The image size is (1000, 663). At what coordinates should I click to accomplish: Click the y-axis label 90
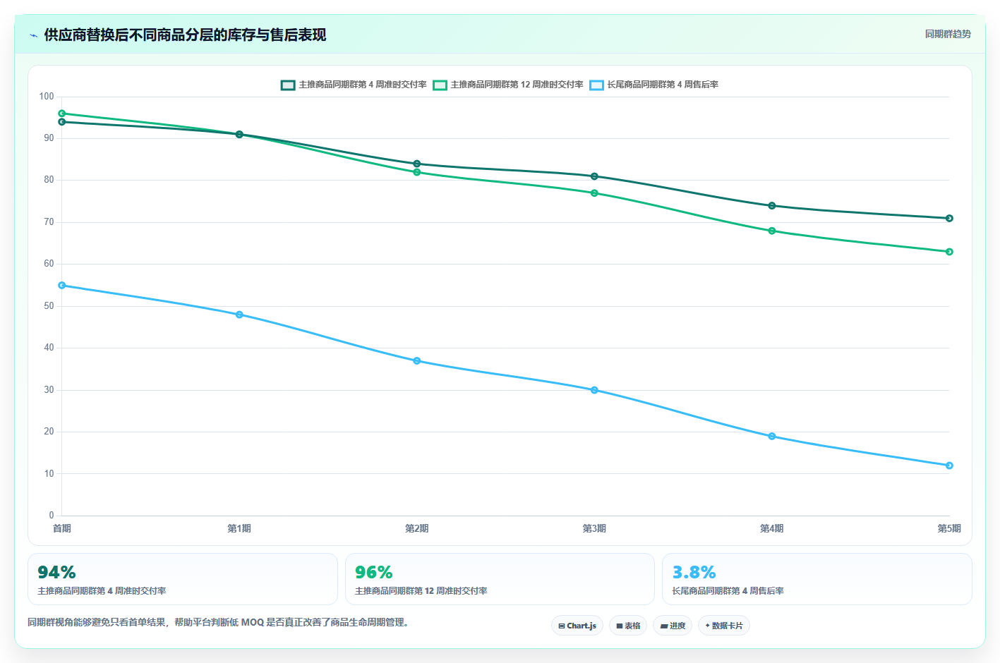tap(49, 138)
